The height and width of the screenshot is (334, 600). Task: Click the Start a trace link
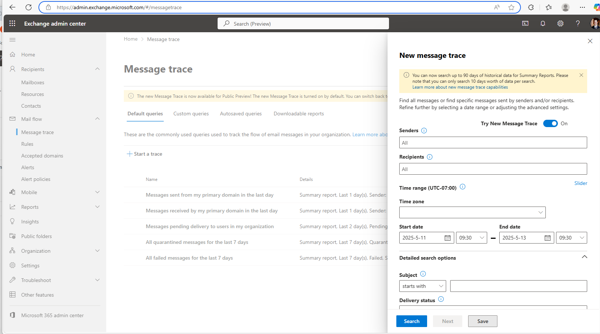145,154
